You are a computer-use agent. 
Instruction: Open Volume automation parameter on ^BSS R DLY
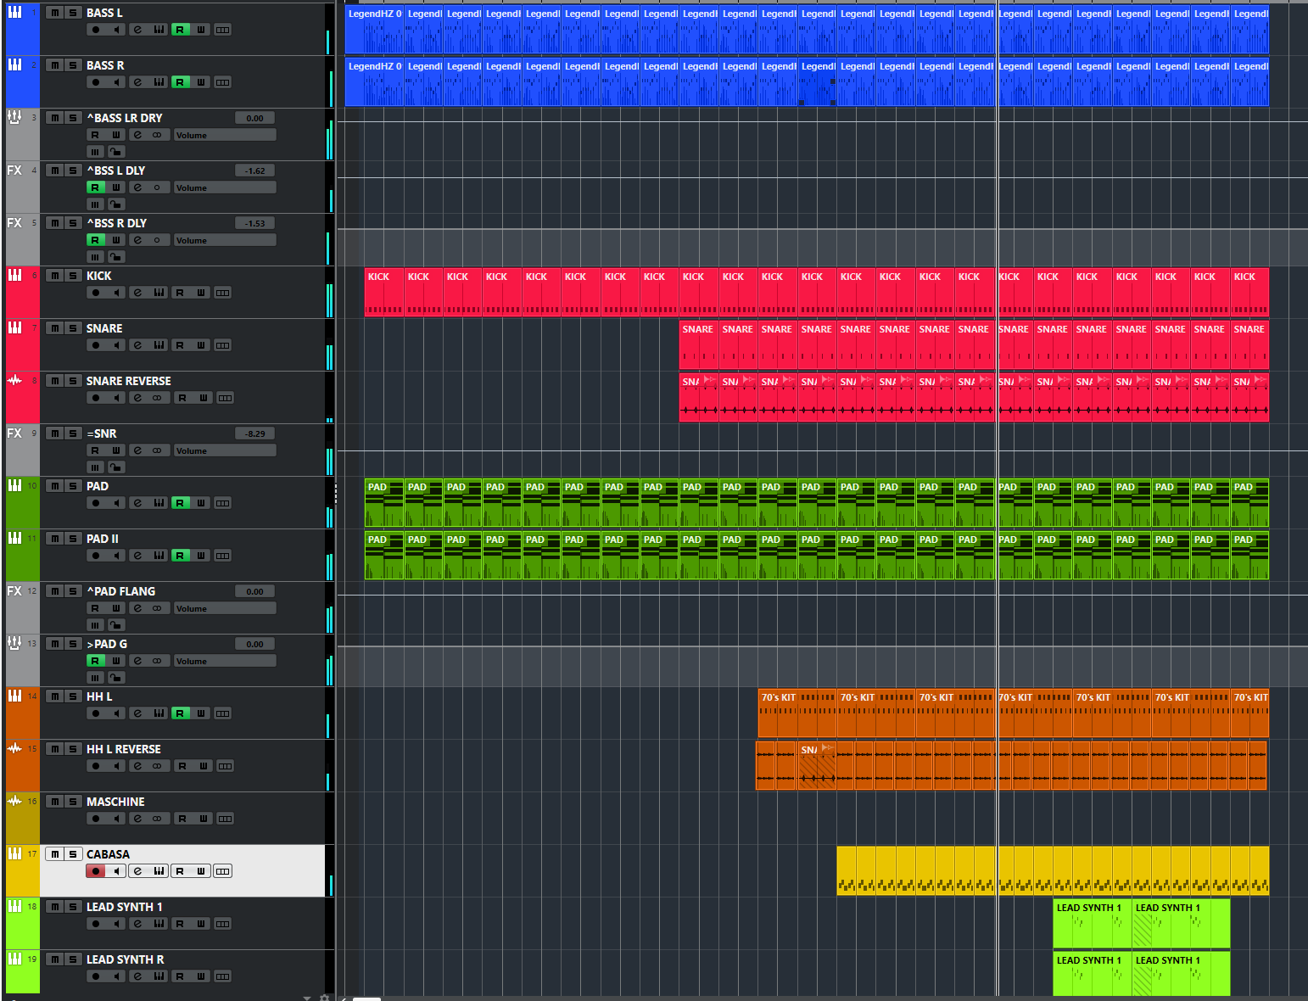point(225,240)
